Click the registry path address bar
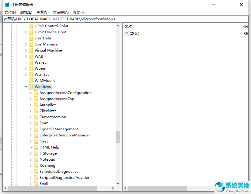The image size is (251, 194). [x=91, y=19]
